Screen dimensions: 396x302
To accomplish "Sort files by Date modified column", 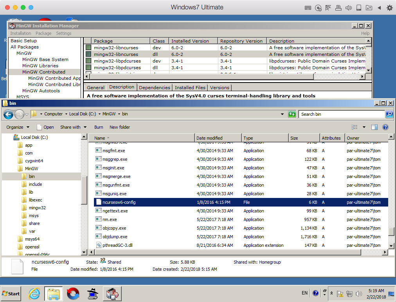I will 218,138.
